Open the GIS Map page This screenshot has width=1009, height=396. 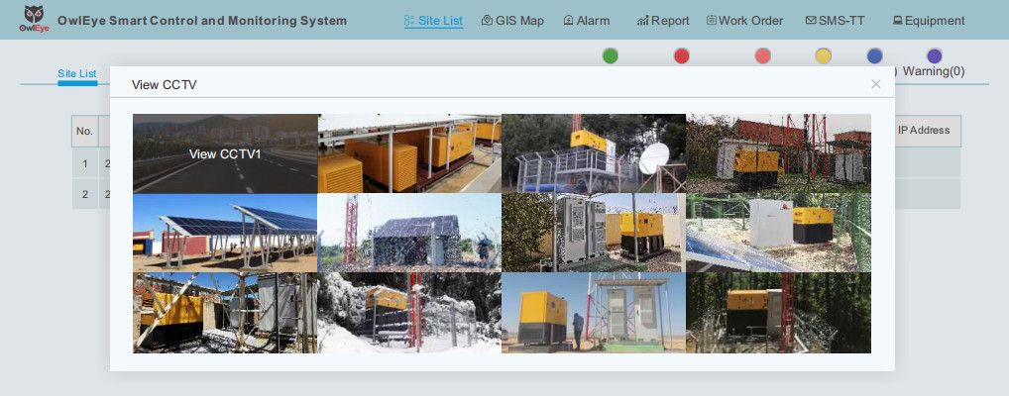pyautogui.click(x=512, y=21)
